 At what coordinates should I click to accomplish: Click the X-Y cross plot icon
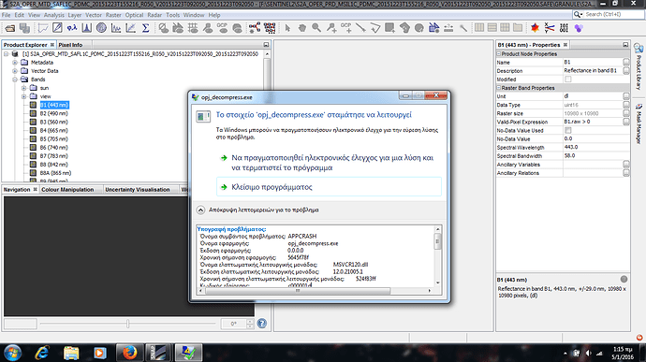click(x=550, y=28)
